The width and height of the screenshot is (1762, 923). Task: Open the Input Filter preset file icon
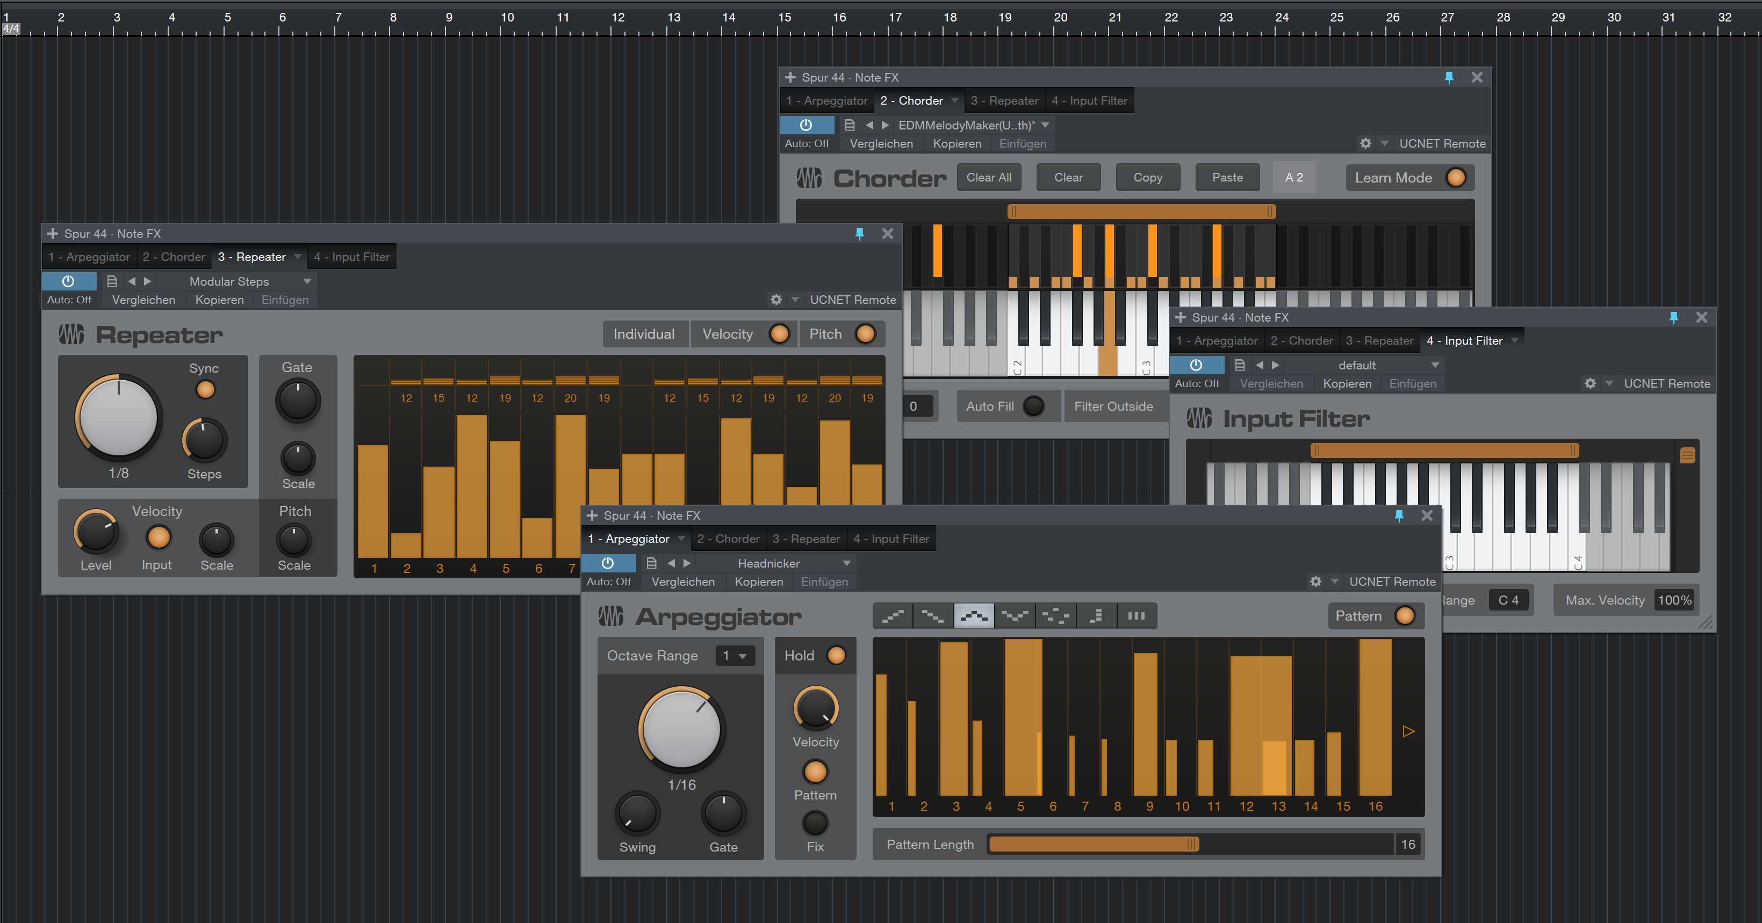pos(1240,365)
